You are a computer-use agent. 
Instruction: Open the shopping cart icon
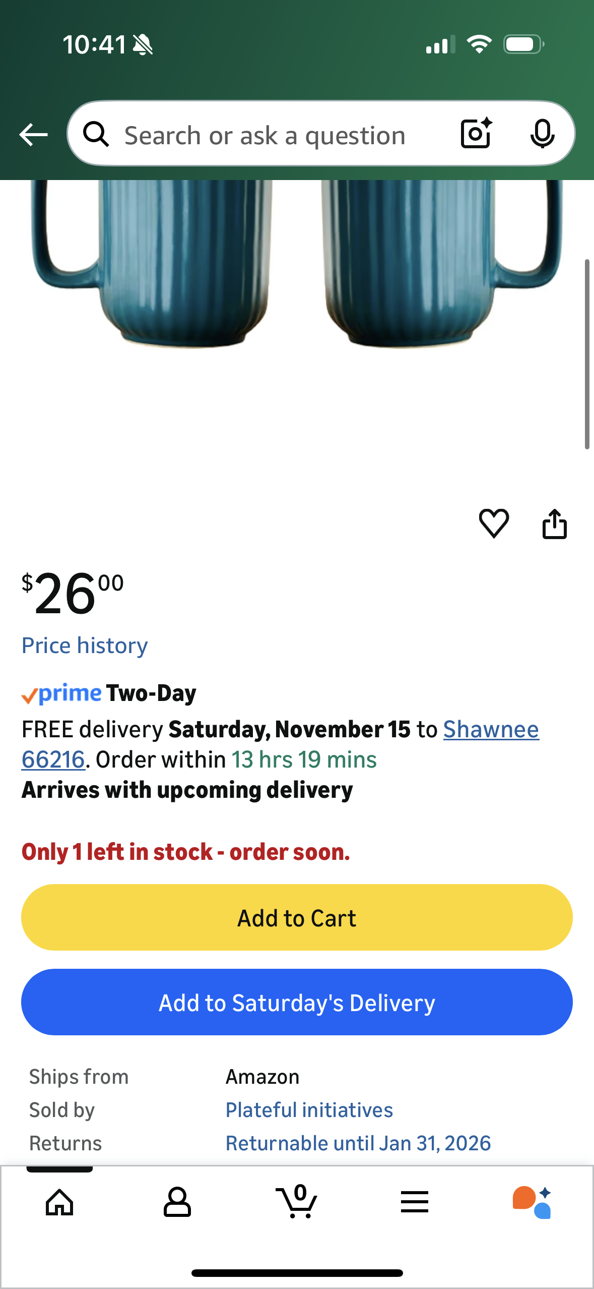(x=297, y=1202)
